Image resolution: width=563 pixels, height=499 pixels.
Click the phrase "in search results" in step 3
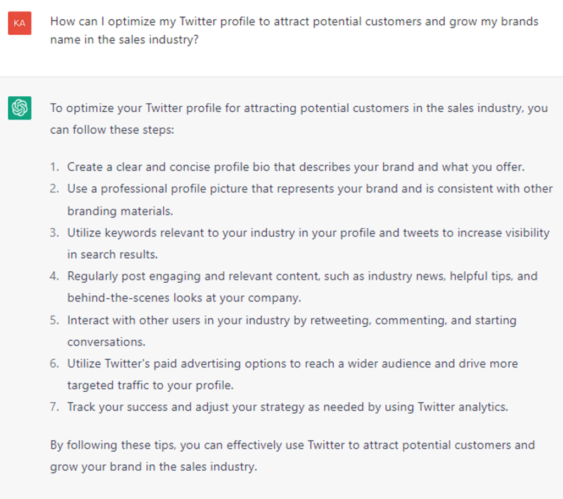click(x=112, y=254)
